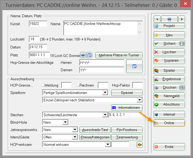This screenshot has width=193, height=158.
Task: Save tournament with Sichern
Action: point(169,44)
